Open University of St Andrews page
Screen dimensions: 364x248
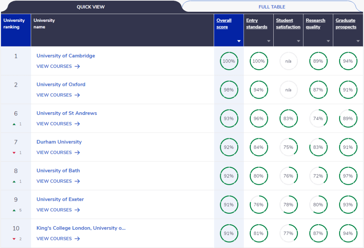[67, 113]
